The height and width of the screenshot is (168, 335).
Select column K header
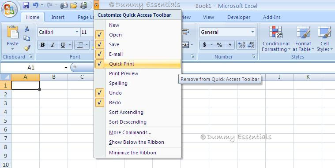point(308,77)
